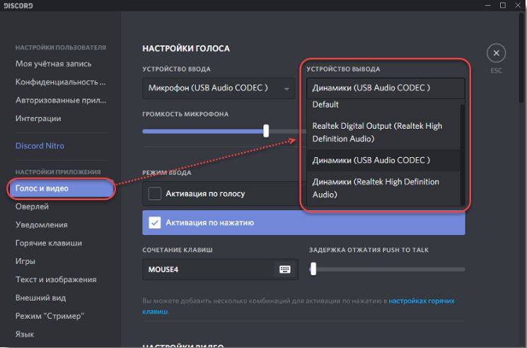Enable Активация по голосу checkbox
Screen dimensions: 527x348
(x=155, y=194)
